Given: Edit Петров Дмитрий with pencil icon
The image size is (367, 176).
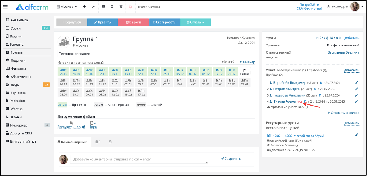Looking at the screenshot, I should [x=357, y=89].
